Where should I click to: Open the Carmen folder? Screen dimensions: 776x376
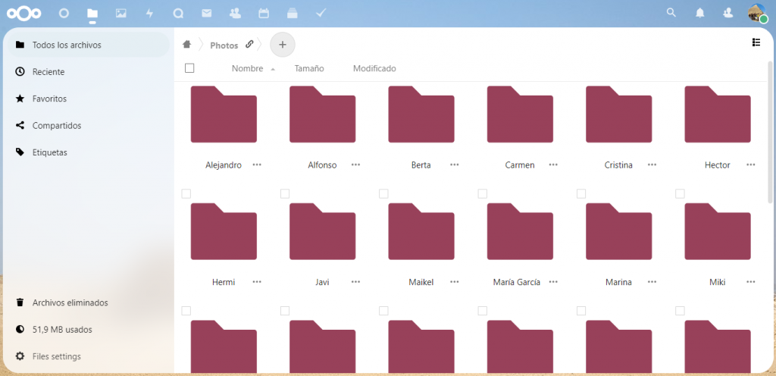tap(520, 114)
